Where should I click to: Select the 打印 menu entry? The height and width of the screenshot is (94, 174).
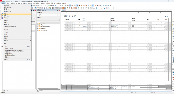click(16, 46)
